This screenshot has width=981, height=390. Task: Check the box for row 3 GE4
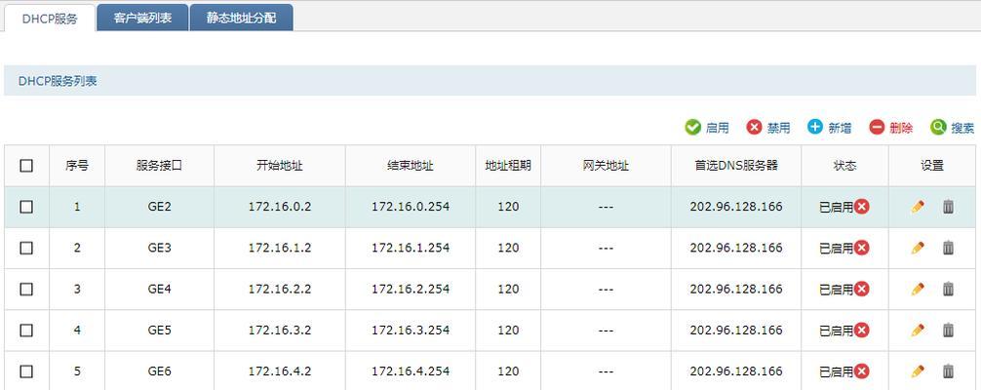coord(26,290)
